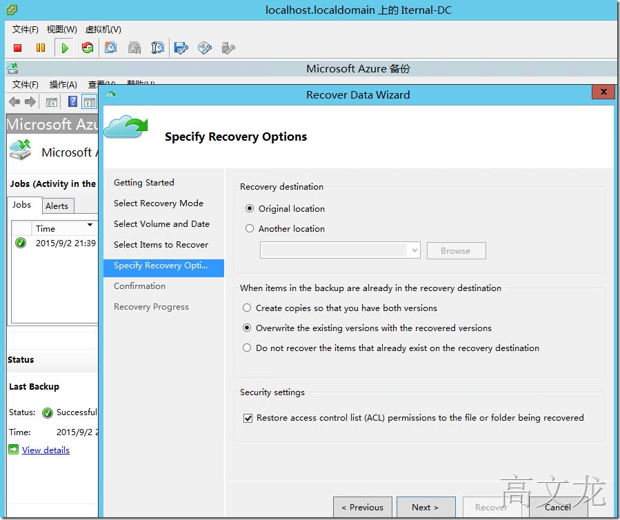
Task: Click the Specify Recovery Opti... step
Action: pos(163,268)
